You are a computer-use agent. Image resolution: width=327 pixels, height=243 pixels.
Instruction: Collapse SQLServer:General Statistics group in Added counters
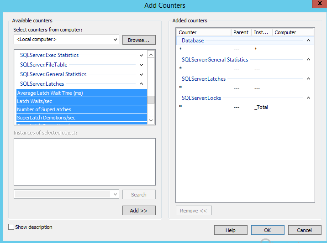pos(308,60)
